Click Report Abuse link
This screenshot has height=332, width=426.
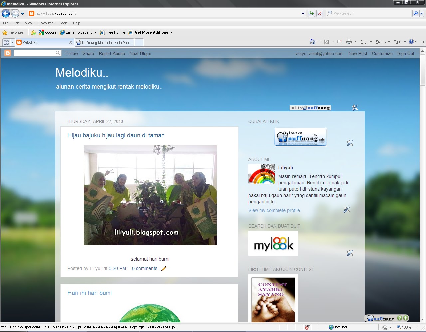coord(112,53)
